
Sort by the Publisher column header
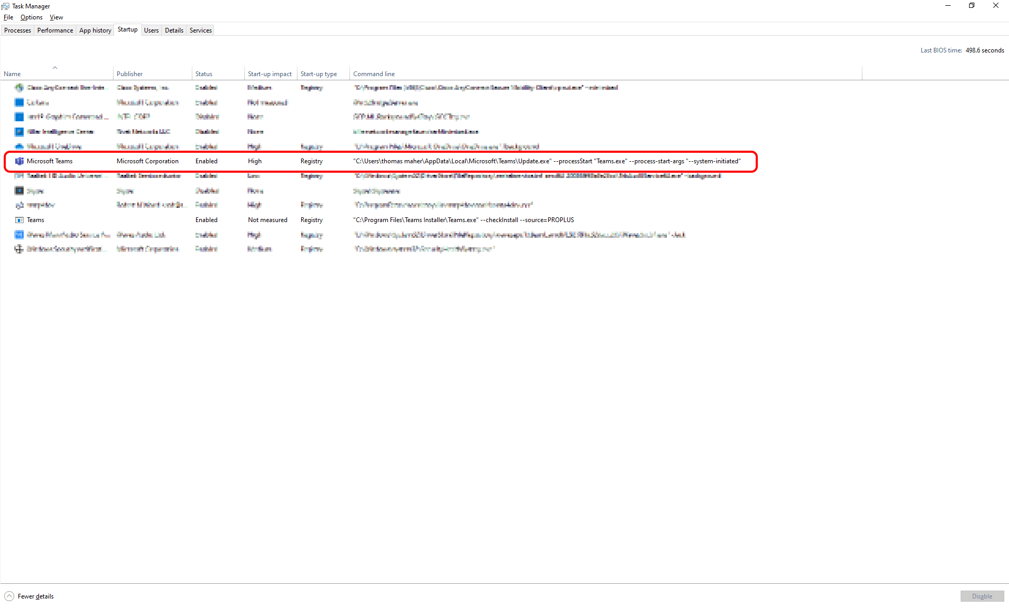pyautogui.click(x=130, y=74)
